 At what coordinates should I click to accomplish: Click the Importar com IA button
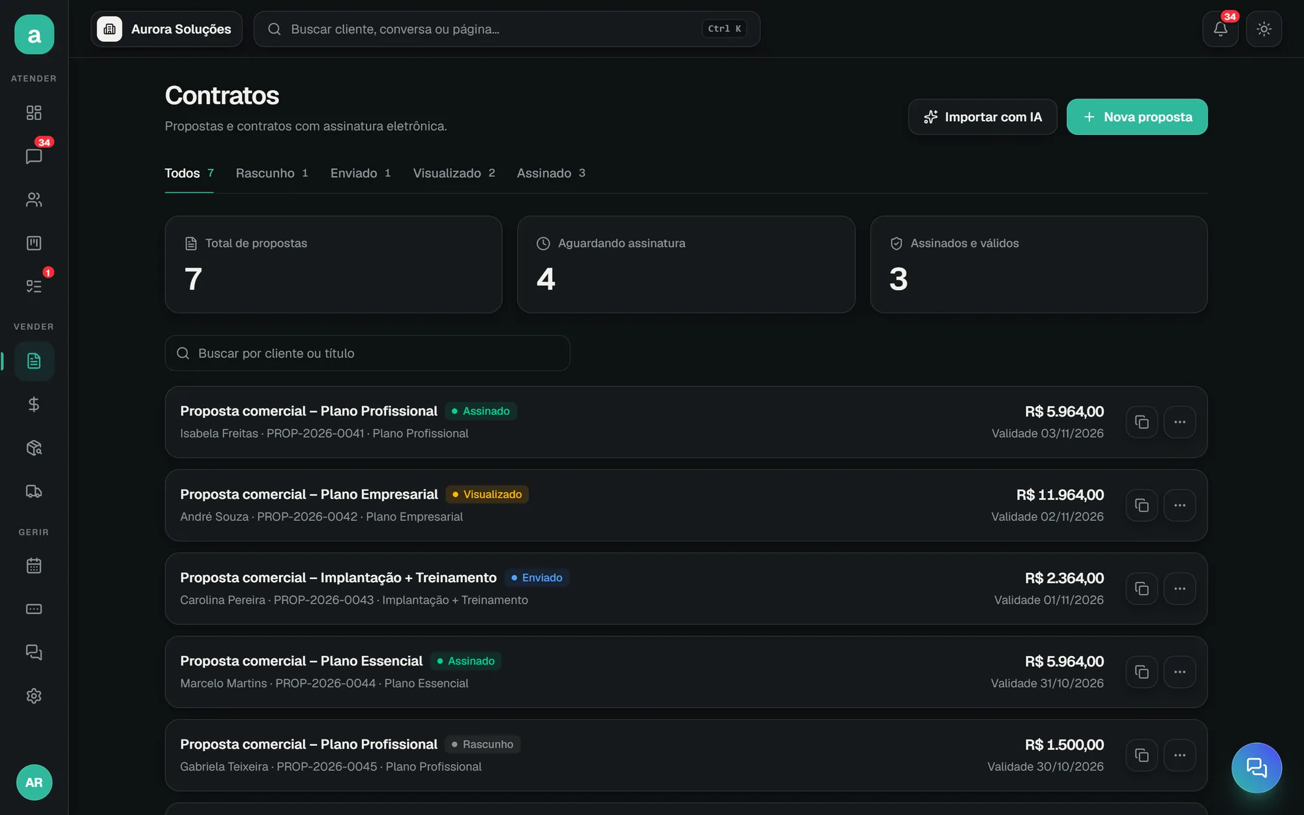(x=983, y=117)
